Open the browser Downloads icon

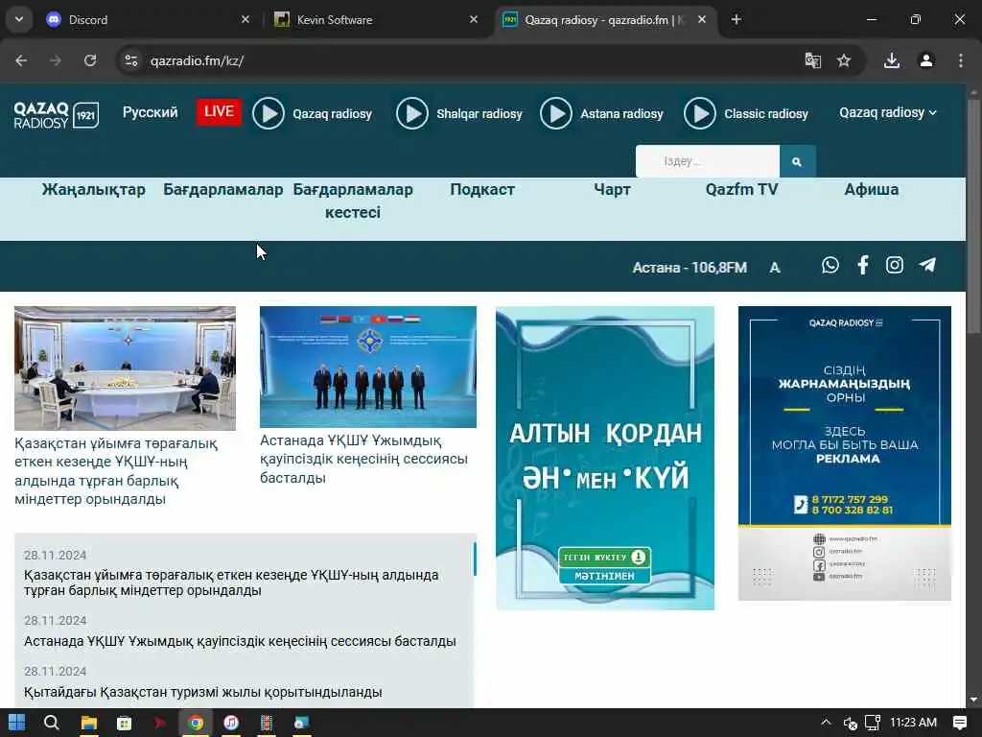(x=892, y=60)
